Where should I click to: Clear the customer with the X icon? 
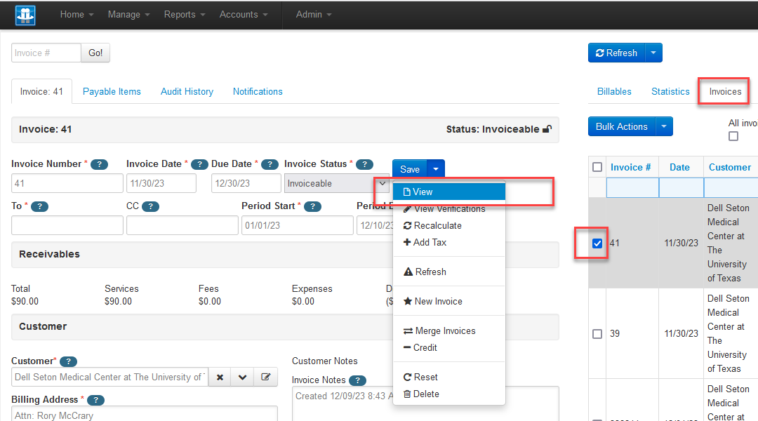[220, 377]
